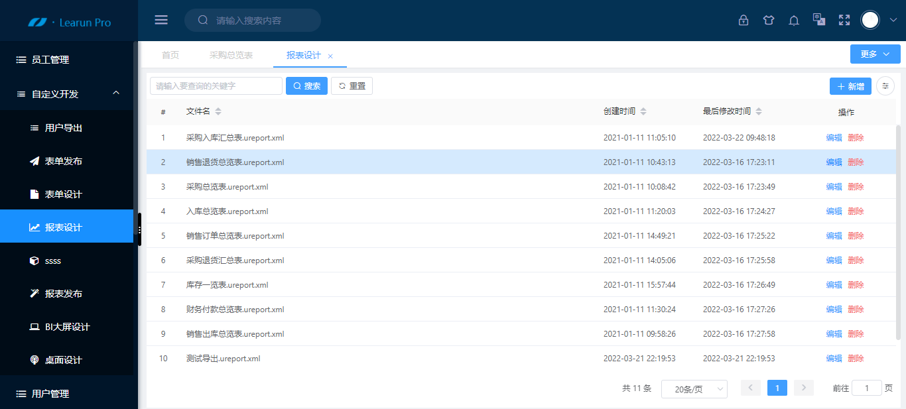
Task: Switch to the 首页 tab
Action: point(170,55)
